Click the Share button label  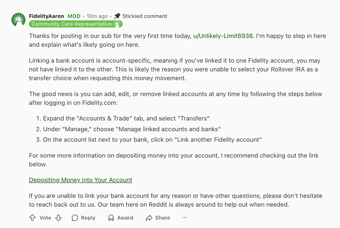162,218
